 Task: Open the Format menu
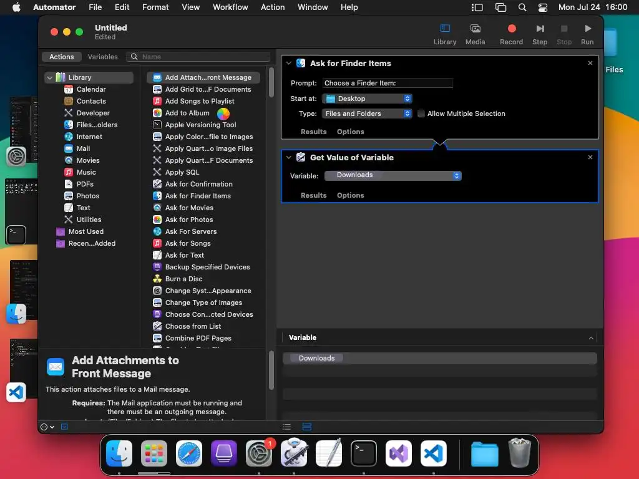click(155, 7)
